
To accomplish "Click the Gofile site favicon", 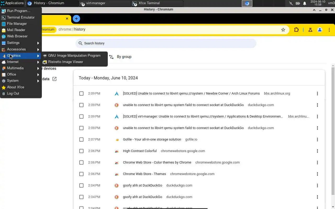I will (x=117, y=140).
